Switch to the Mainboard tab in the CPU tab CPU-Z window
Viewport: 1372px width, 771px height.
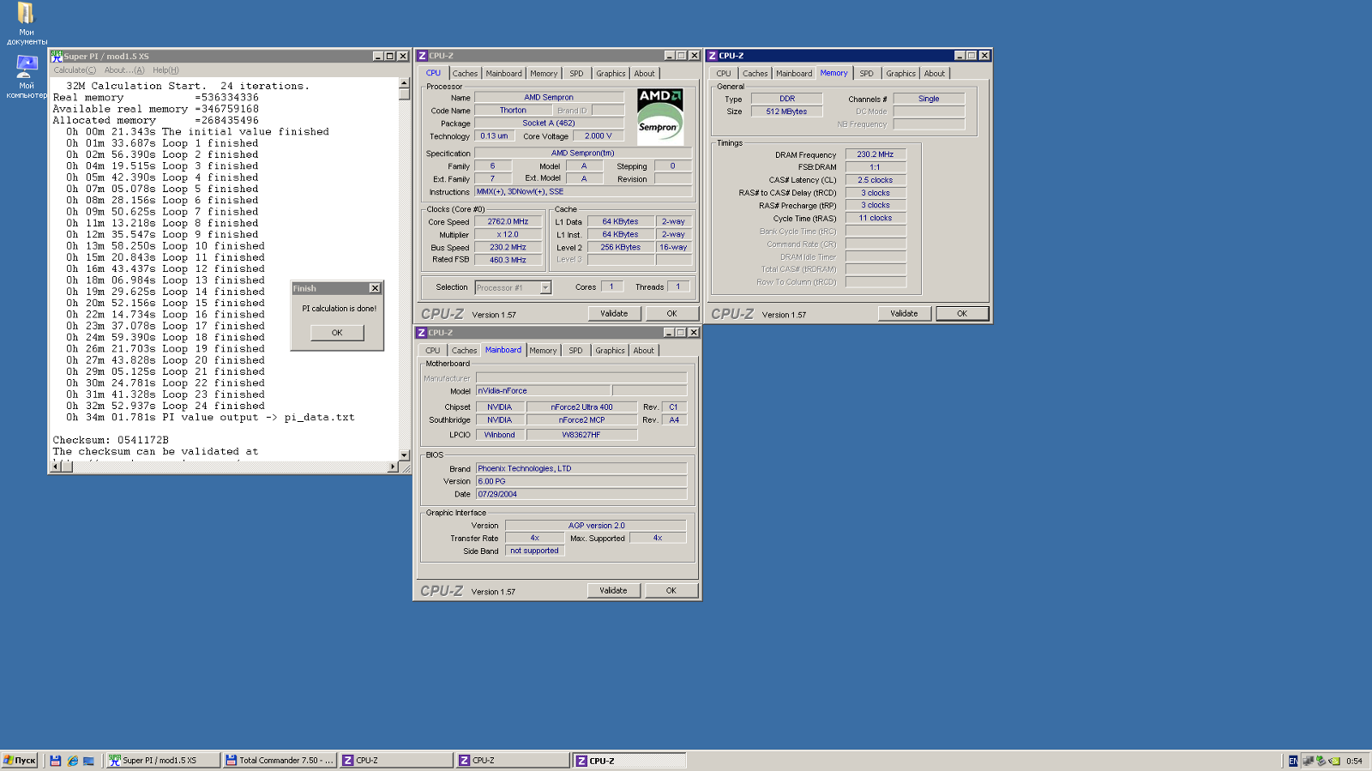503,74
